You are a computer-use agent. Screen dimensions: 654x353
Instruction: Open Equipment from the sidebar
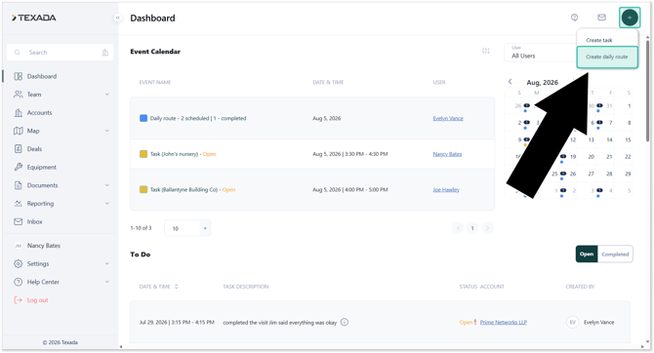tap(42, 167)
